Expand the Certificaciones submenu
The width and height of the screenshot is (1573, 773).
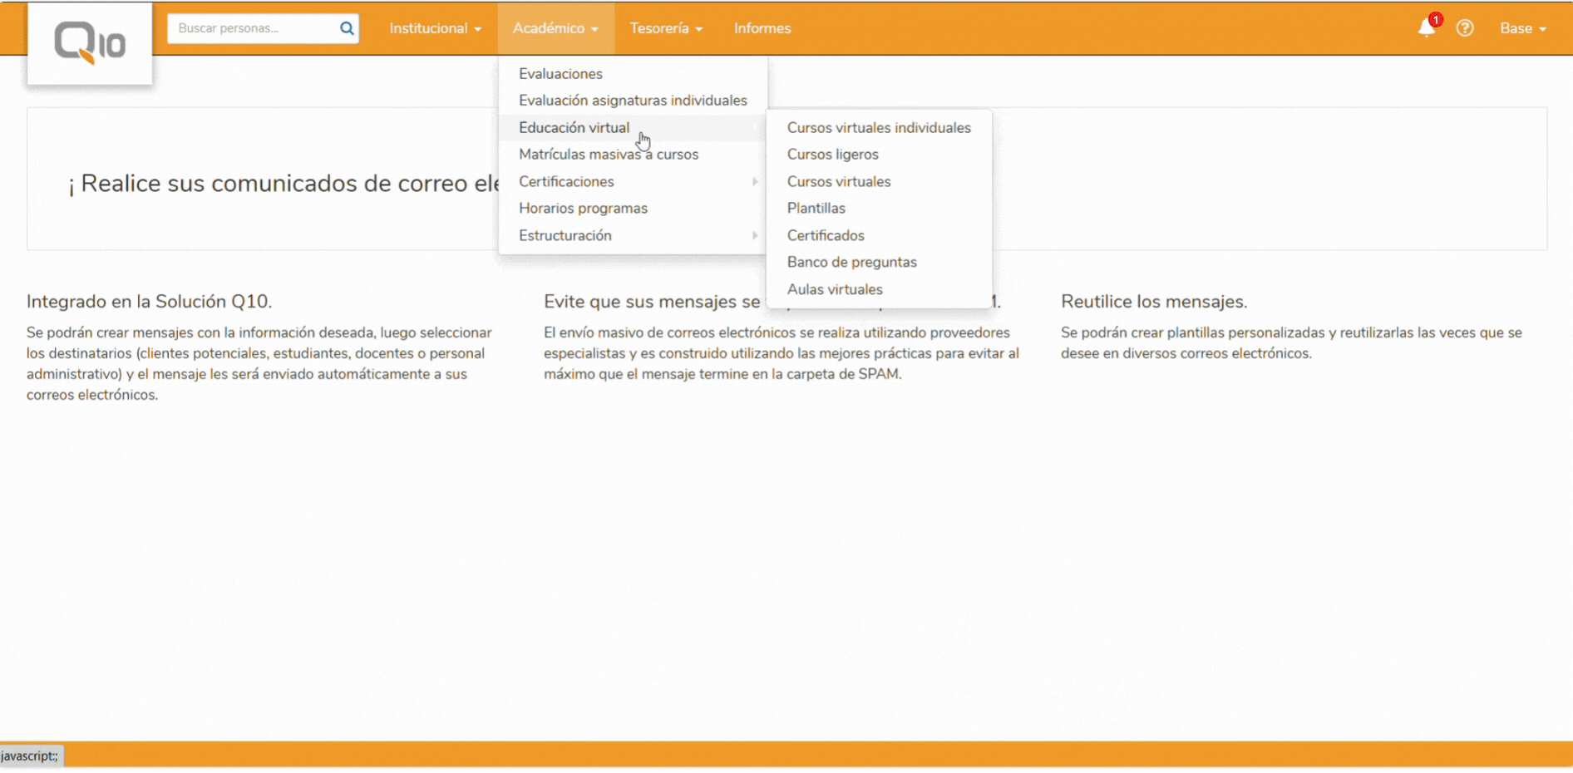pos(566,182)
